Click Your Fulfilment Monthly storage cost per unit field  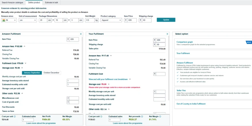160,92
